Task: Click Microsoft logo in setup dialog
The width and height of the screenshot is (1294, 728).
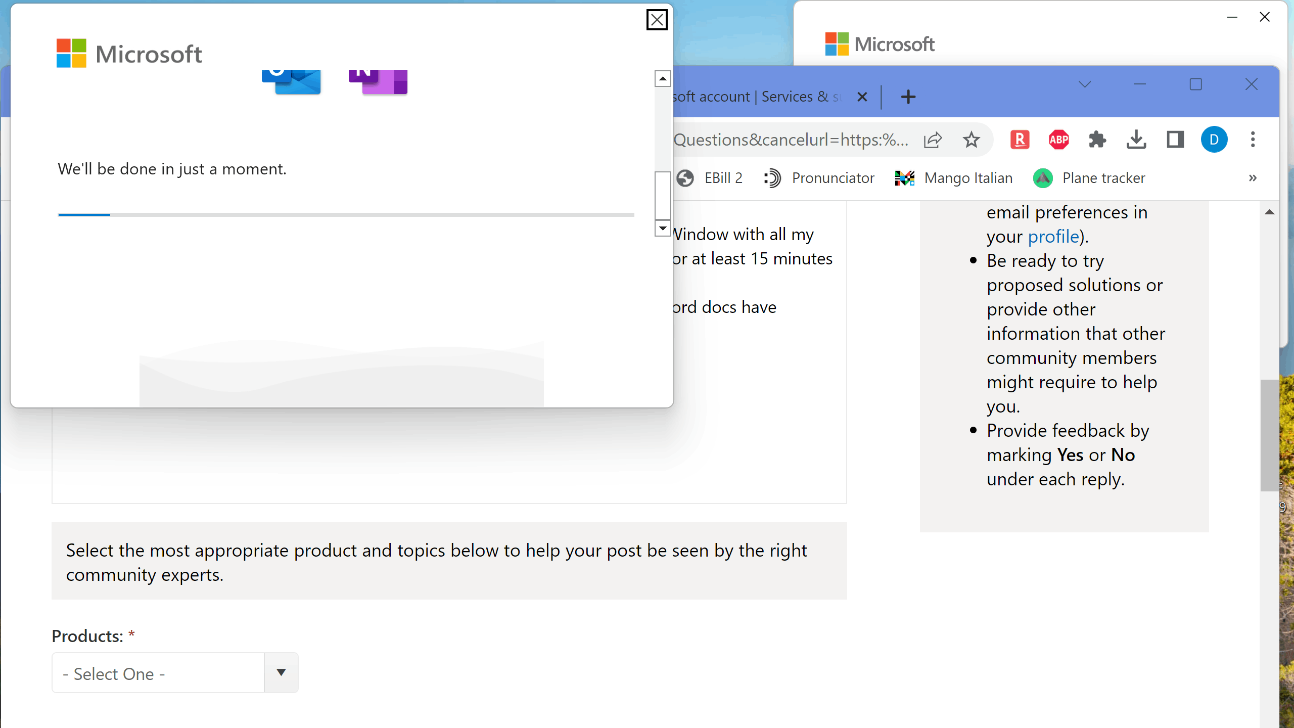Action: pos(129,54)
